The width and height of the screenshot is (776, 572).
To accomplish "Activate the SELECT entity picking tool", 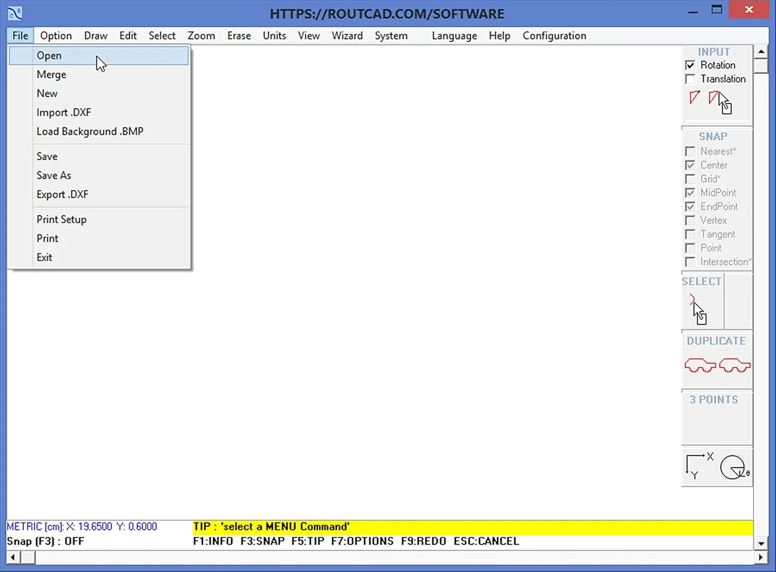I will (697, 306).
